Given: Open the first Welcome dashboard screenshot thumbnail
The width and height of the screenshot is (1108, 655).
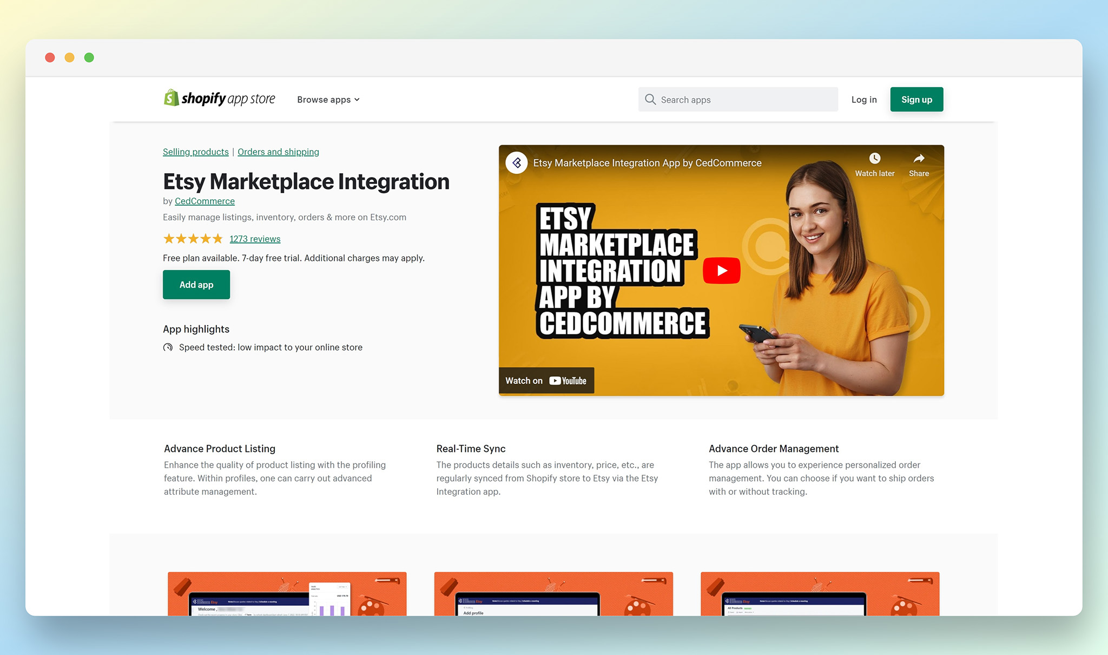Looking at the screenshot, I should [x=287, y=593].
